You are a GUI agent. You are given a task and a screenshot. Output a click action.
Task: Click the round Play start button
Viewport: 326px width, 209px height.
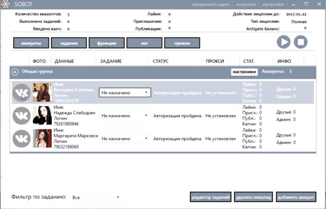coord(284,42)
